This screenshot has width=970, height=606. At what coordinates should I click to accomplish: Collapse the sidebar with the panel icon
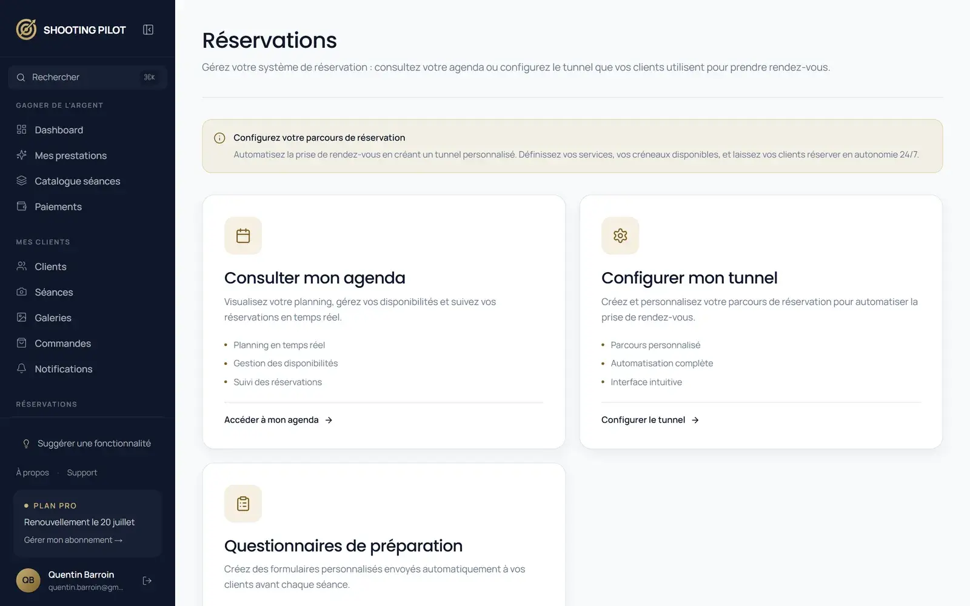tap(148, 30)
